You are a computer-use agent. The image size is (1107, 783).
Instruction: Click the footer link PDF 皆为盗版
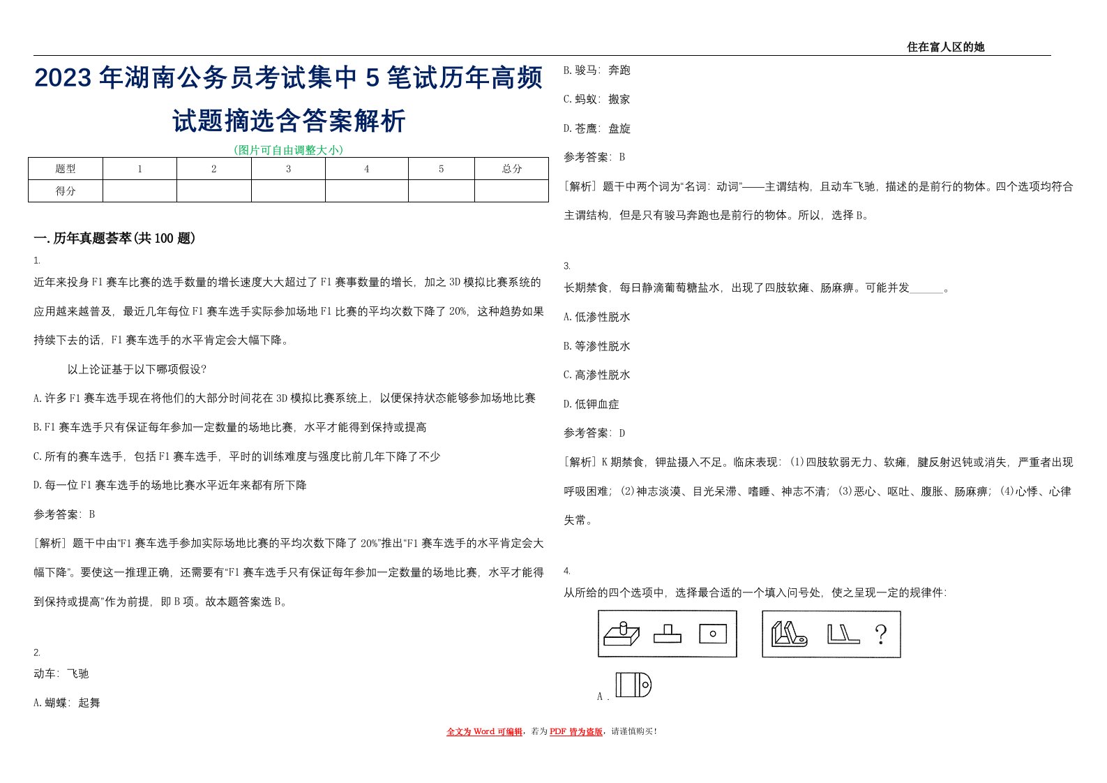(576, 731)
